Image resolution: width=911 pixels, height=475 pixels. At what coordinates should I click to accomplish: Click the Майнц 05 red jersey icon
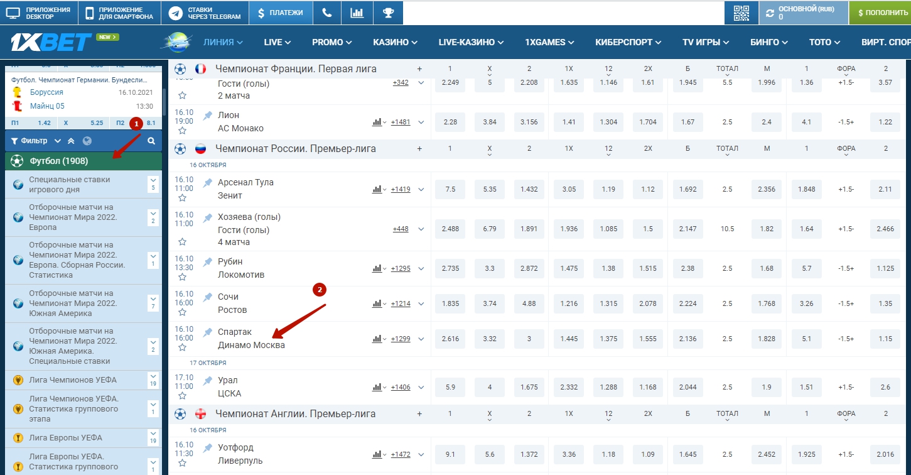[18, 106]
